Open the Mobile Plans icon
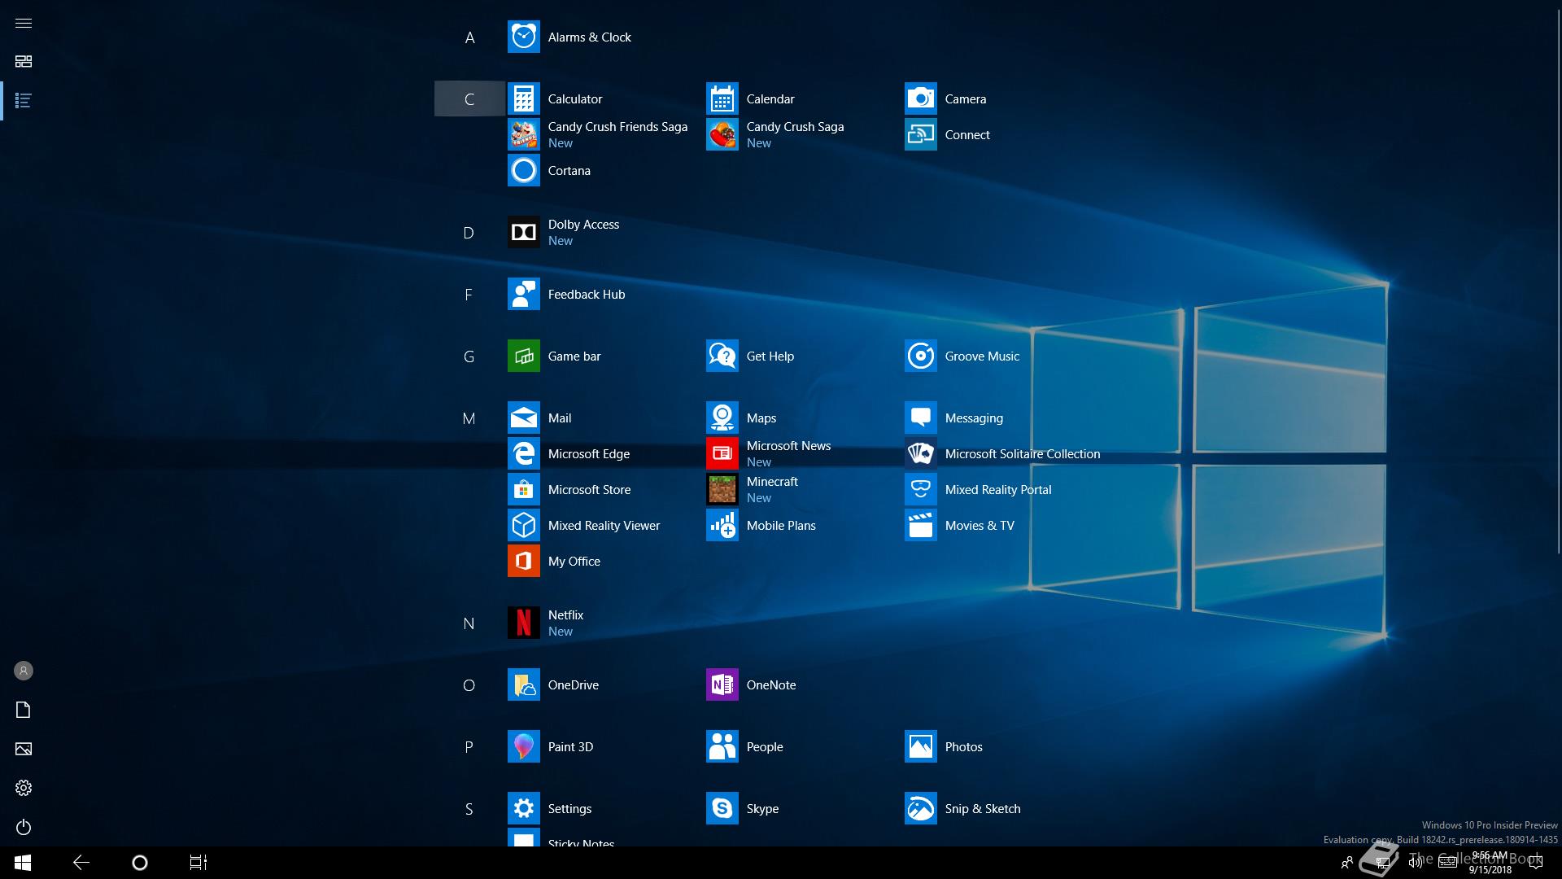The height and width of the screenshot is (879, 1562). [722, 525]
